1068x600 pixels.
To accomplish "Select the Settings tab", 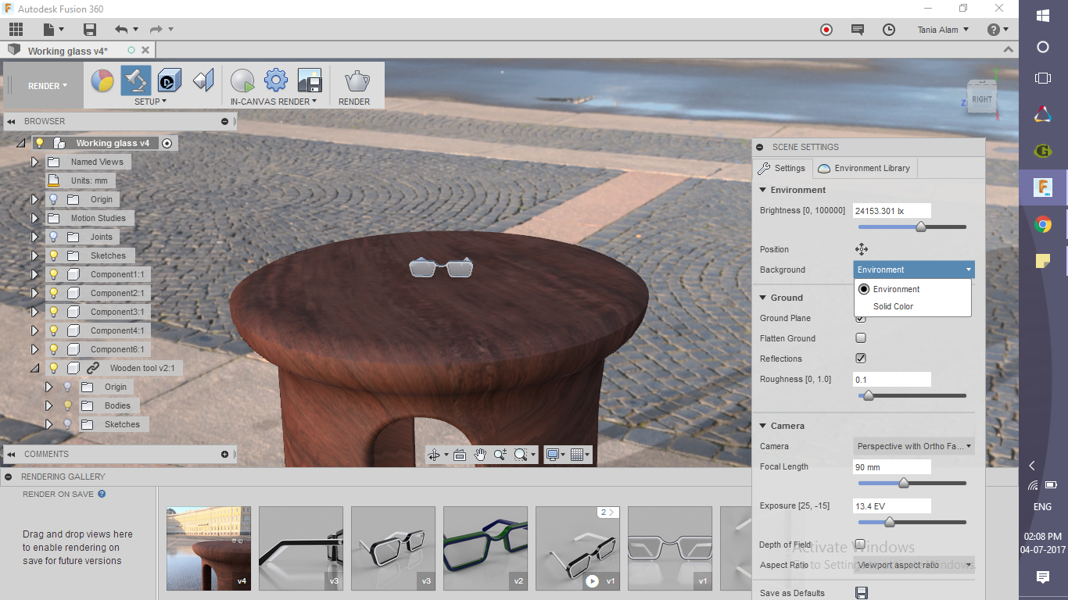I will pyautogui.click(x=782, y=168).
